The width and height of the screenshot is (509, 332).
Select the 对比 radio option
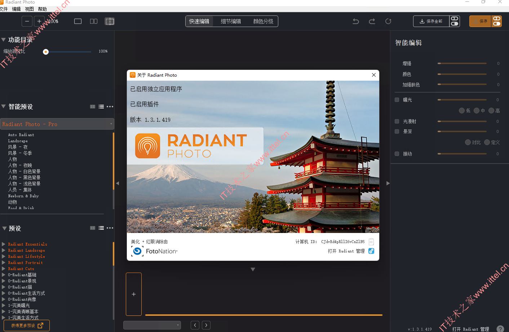468,142
